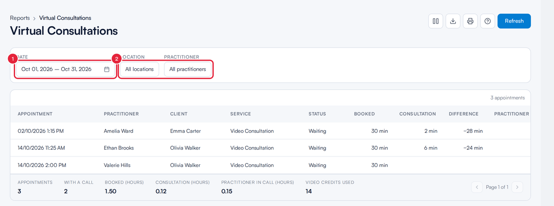The height and width of the screenshot is (206, 554).
Task: Select appointment 14/10/2026 11:25 AM
Action: 41,148
